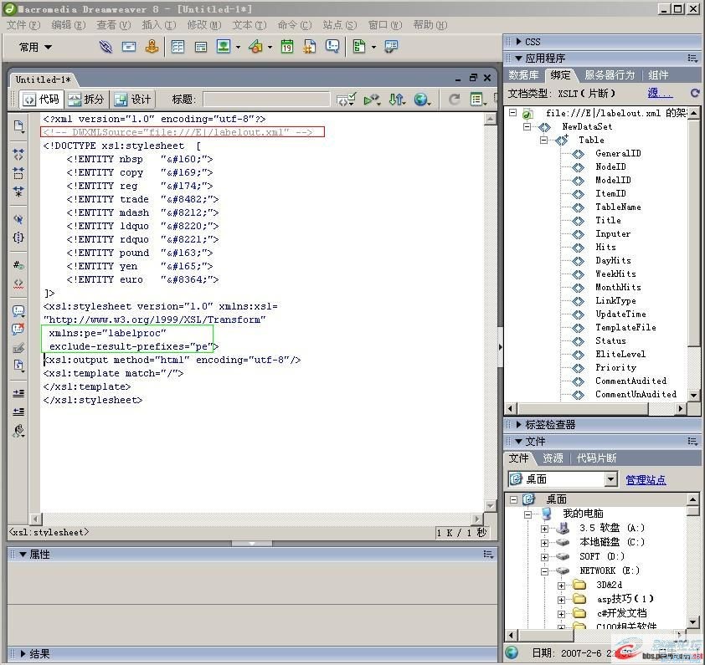705x665 pixels.
Task: Switch to Split view (拆分)
Action: [86, 100]
